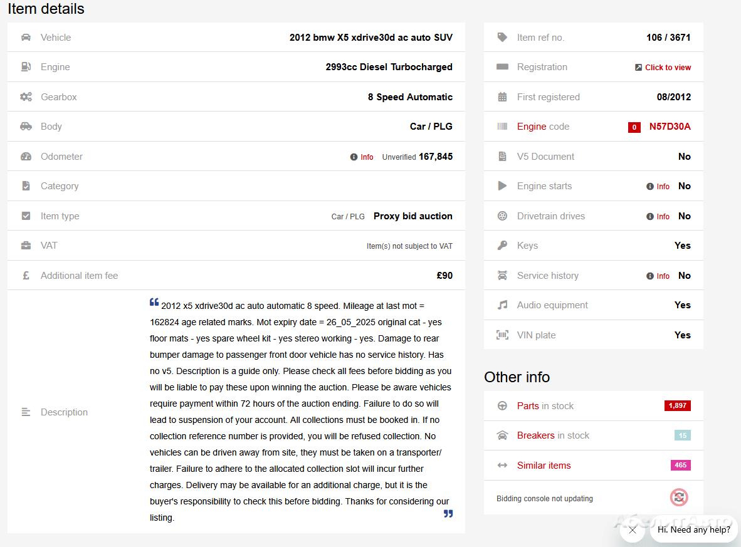This screenshot has width=741, height=547.
Task: Click Drivetrain drives Info icon
Action: click(x=650, y=217)
